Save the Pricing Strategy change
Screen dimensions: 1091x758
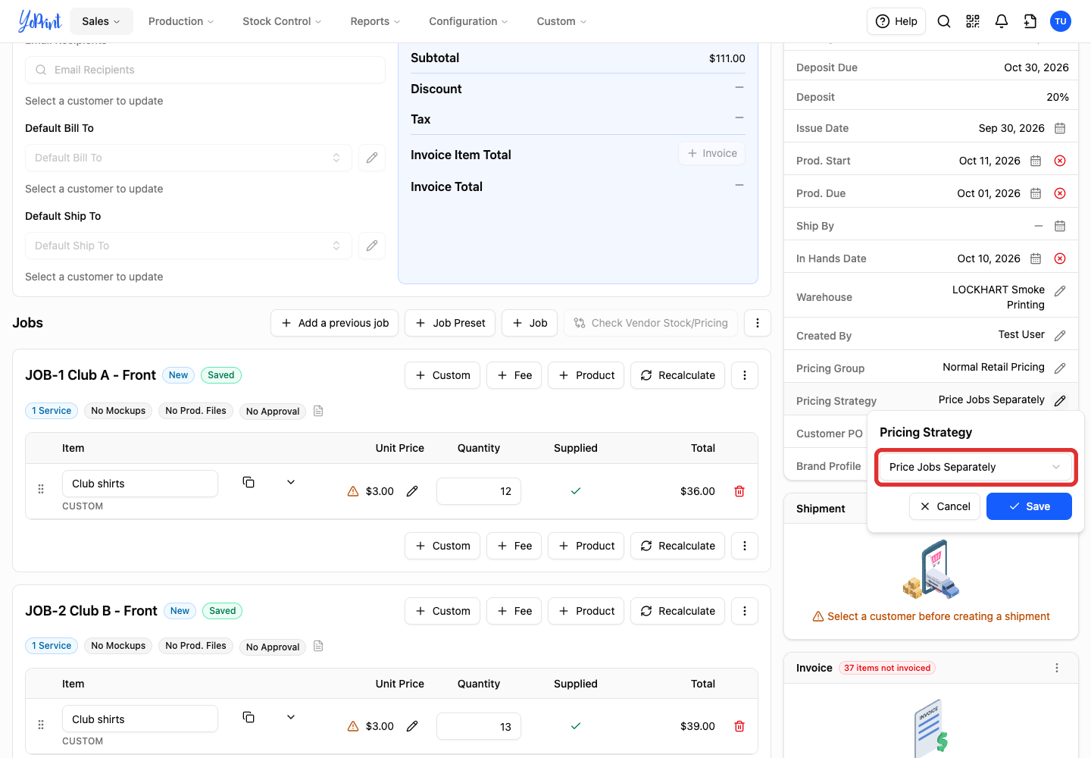[x=1029, y=506]
